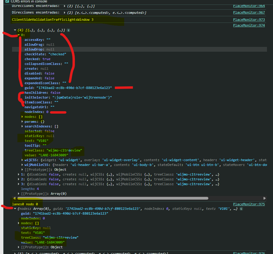
Task: Toggle the CORS errors in console checkbox
Action: (x=7, y=1)
